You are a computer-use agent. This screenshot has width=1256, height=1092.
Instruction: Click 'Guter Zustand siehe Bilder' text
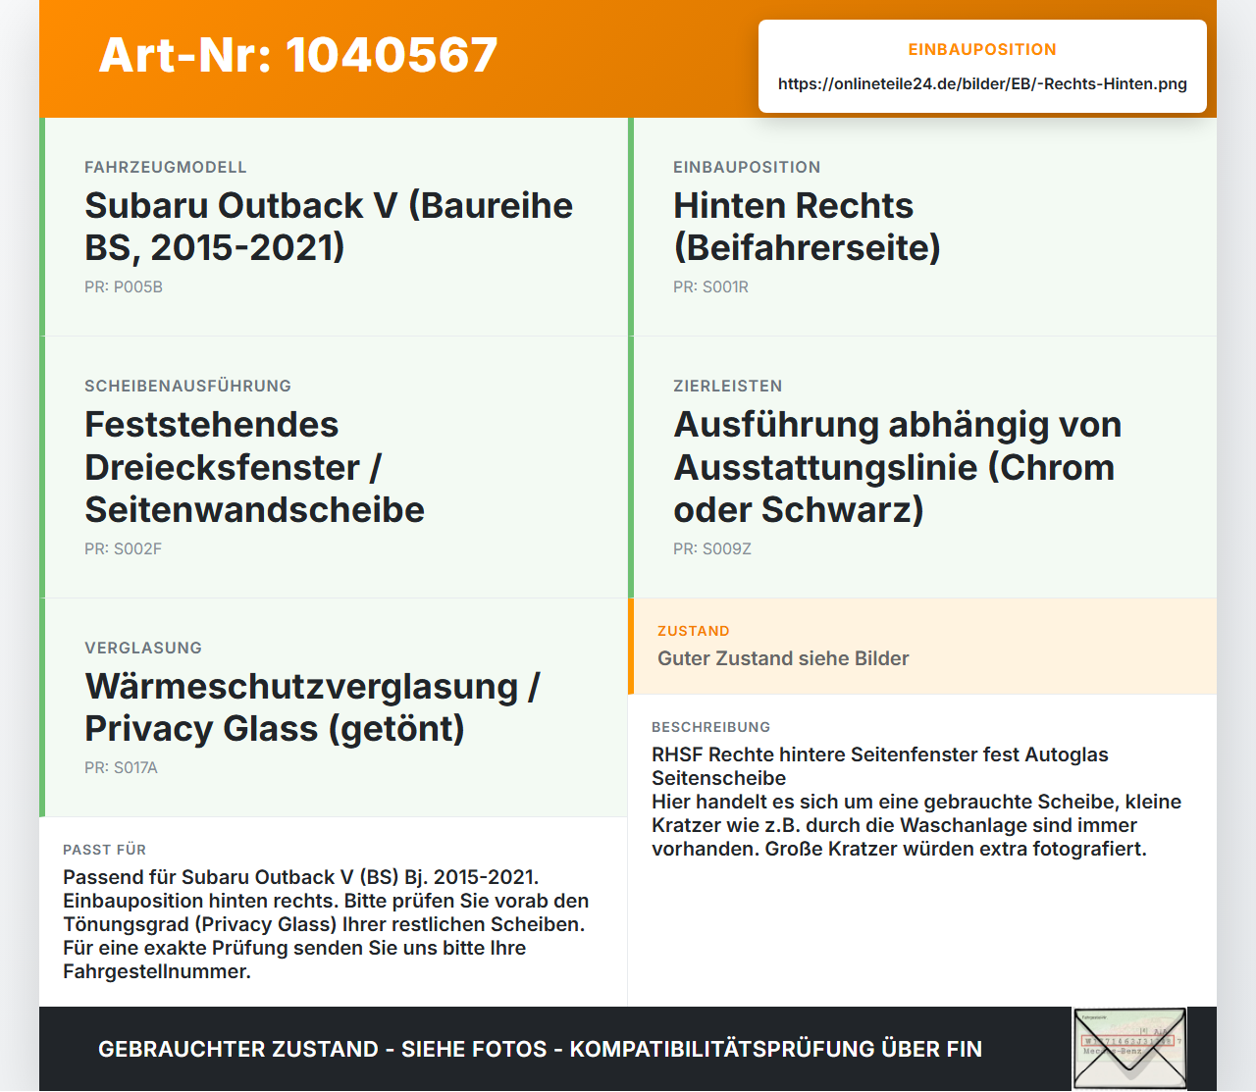point(783,658)
